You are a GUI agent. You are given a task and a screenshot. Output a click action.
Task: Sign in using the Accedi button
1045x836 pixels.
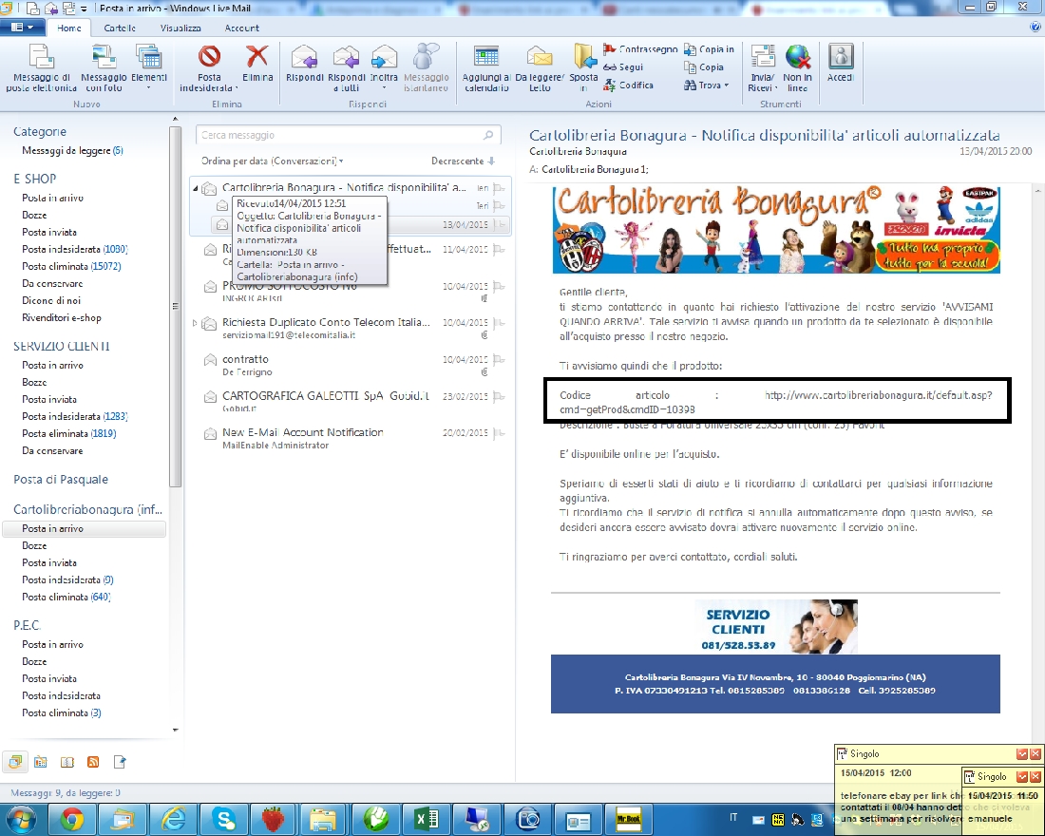(841, 64)
